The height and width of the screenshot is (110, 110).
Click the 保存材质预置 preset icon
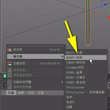click(x=10, y=87)
